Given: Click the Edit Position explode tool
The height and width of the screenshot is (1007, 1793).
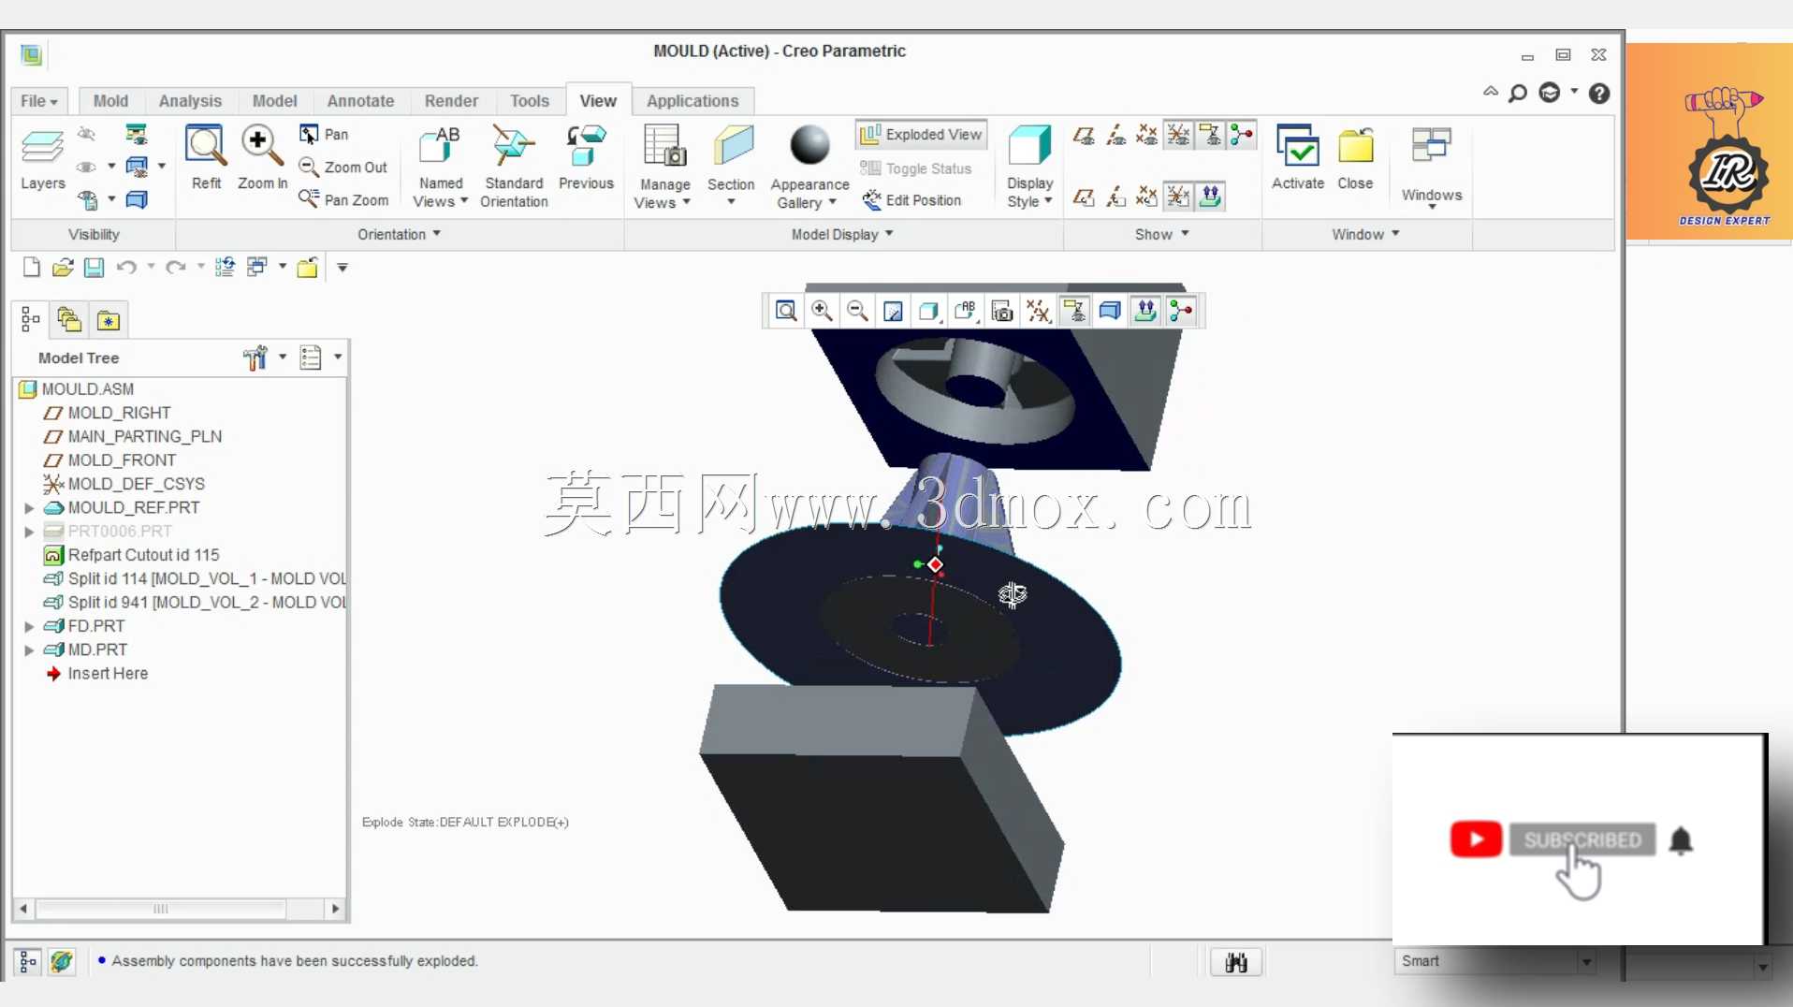Looking at the screenshot, I should click(x=911, y=199).
